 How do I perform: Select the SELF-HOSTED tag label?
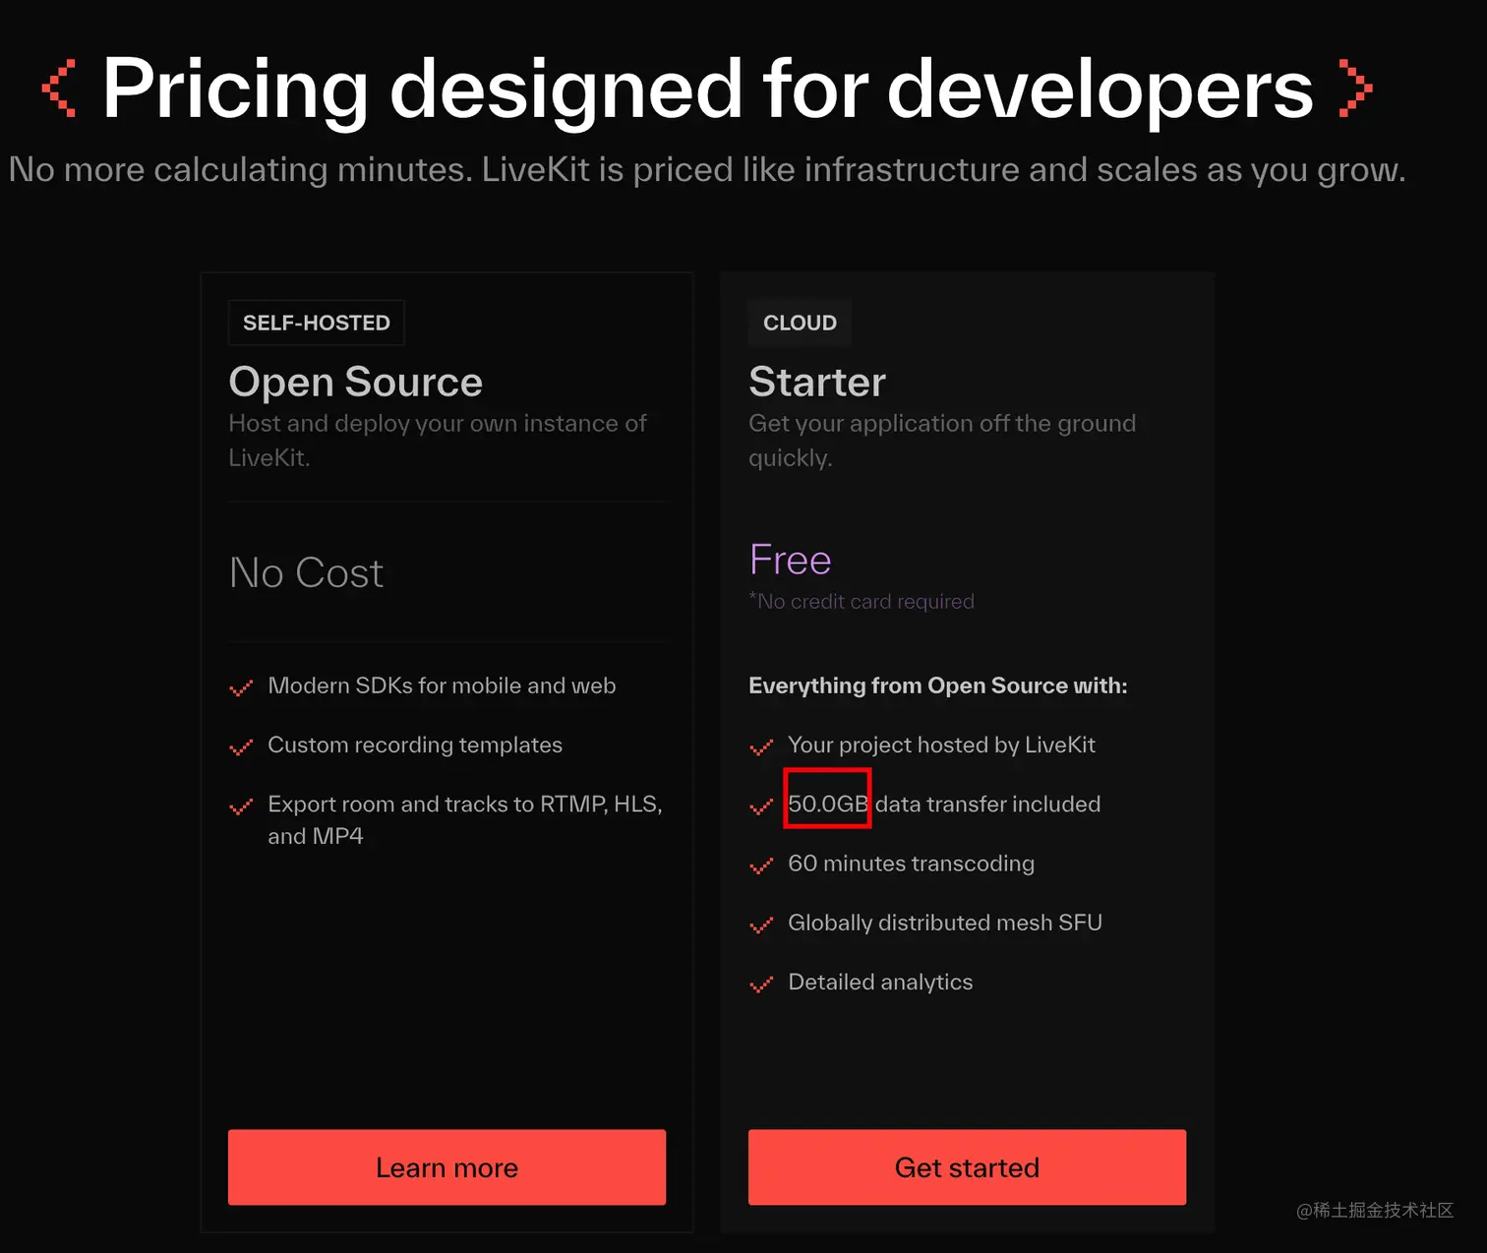pos(316,323)
